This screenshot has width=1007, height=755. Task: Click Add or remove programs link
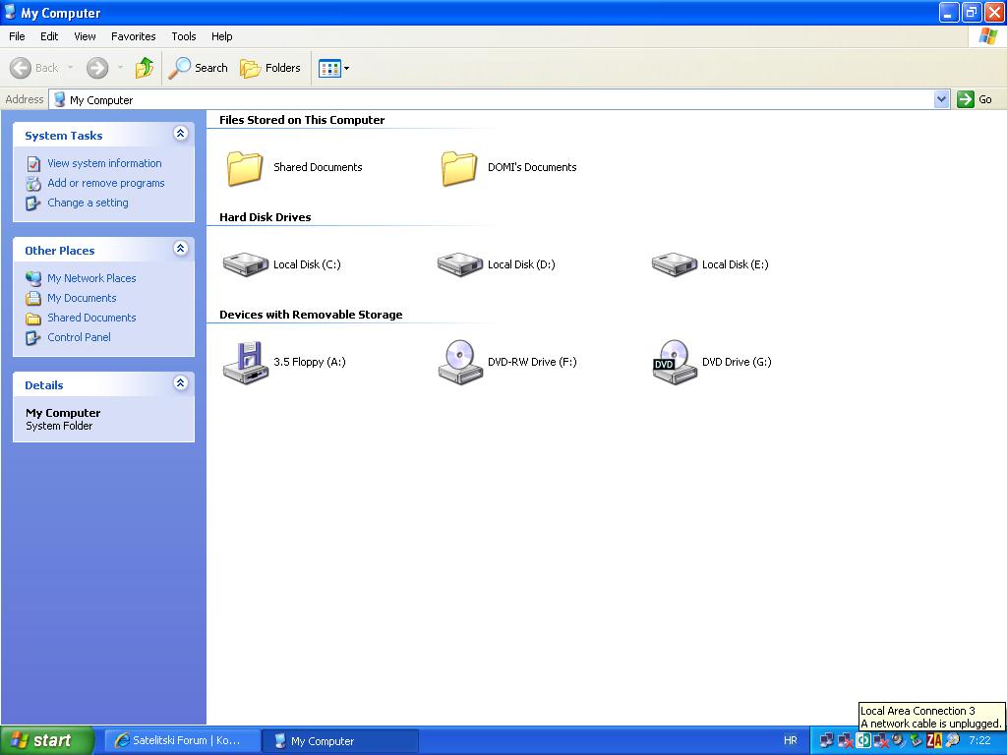105,183
